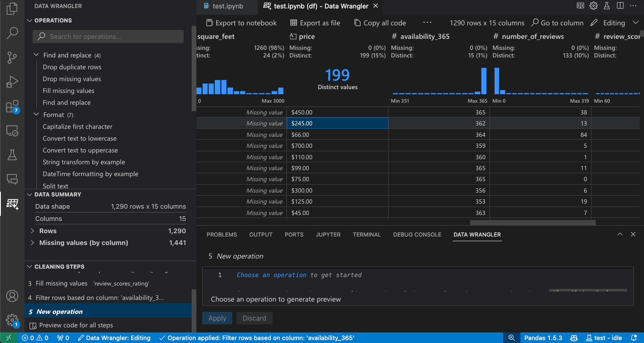644x343 pixels.
Task: Open the Data Wrangler view in the Activity Bar
Action: [x=12, y=204]
